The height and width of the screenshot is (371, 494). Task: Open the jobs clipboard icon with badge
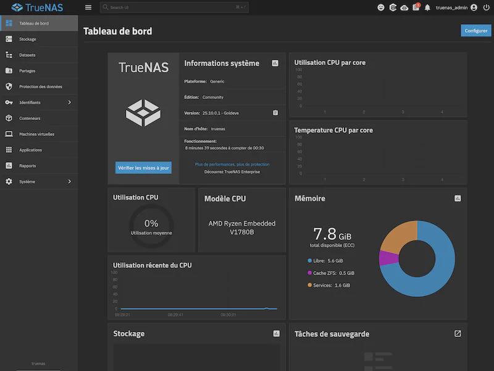pyautogui.click(x=416, y=7)
